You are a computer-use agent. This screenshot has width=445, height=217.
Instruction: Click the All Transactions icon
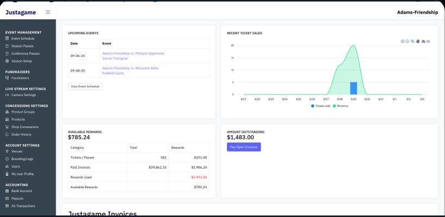click(x=7, y=206)
